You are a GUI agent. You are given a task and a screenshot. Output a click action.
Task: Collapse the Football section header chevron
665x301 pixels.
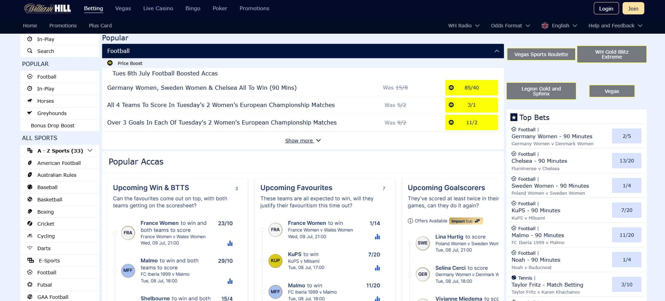click(x=497, y=51)
